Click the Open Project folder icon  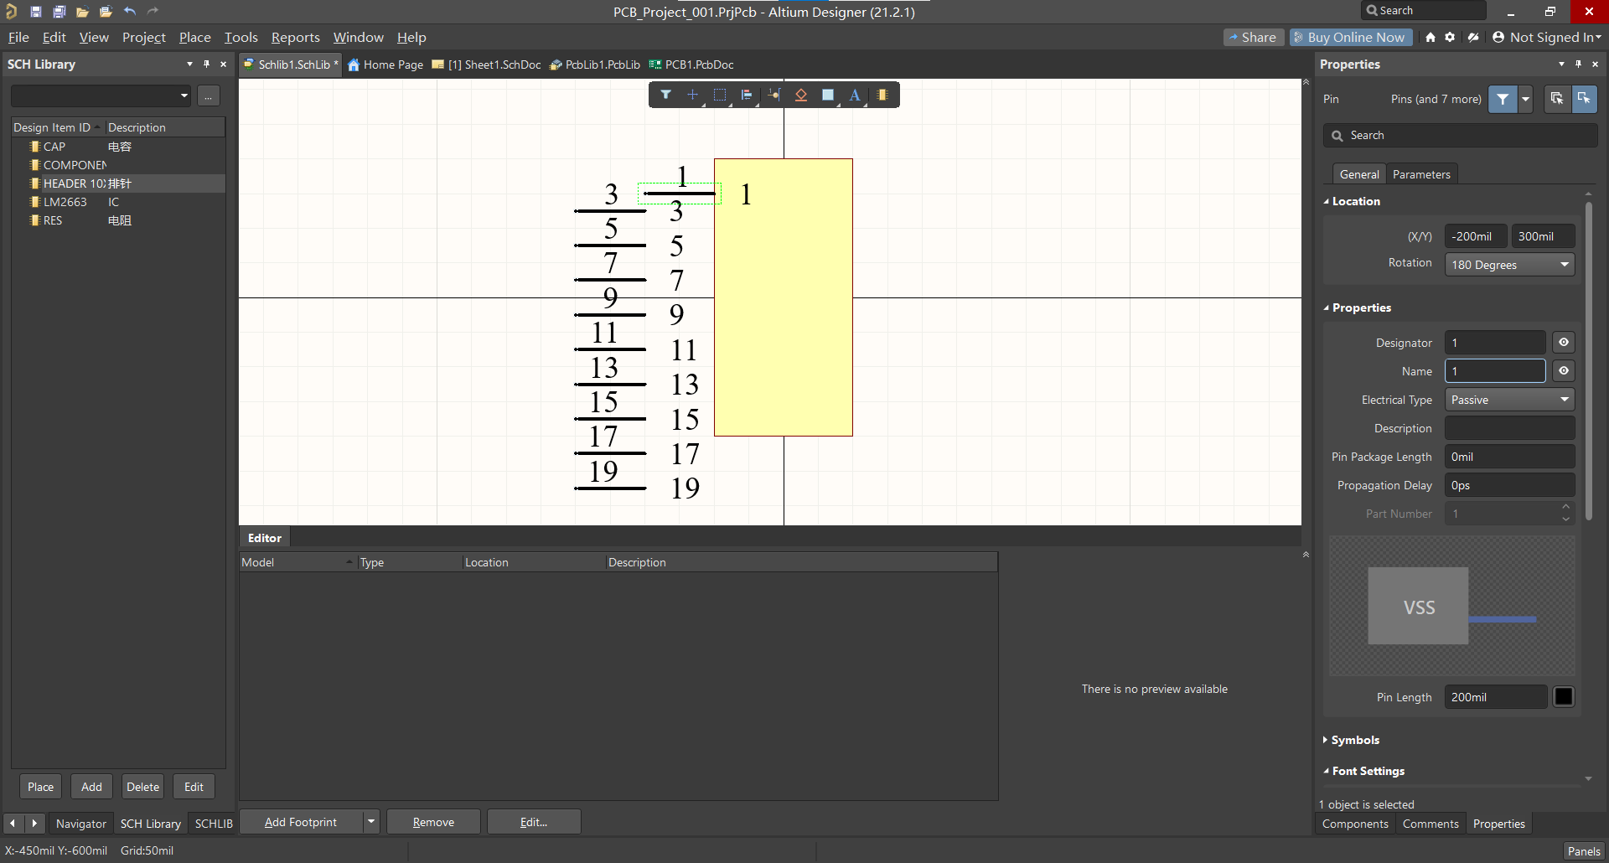106,12
